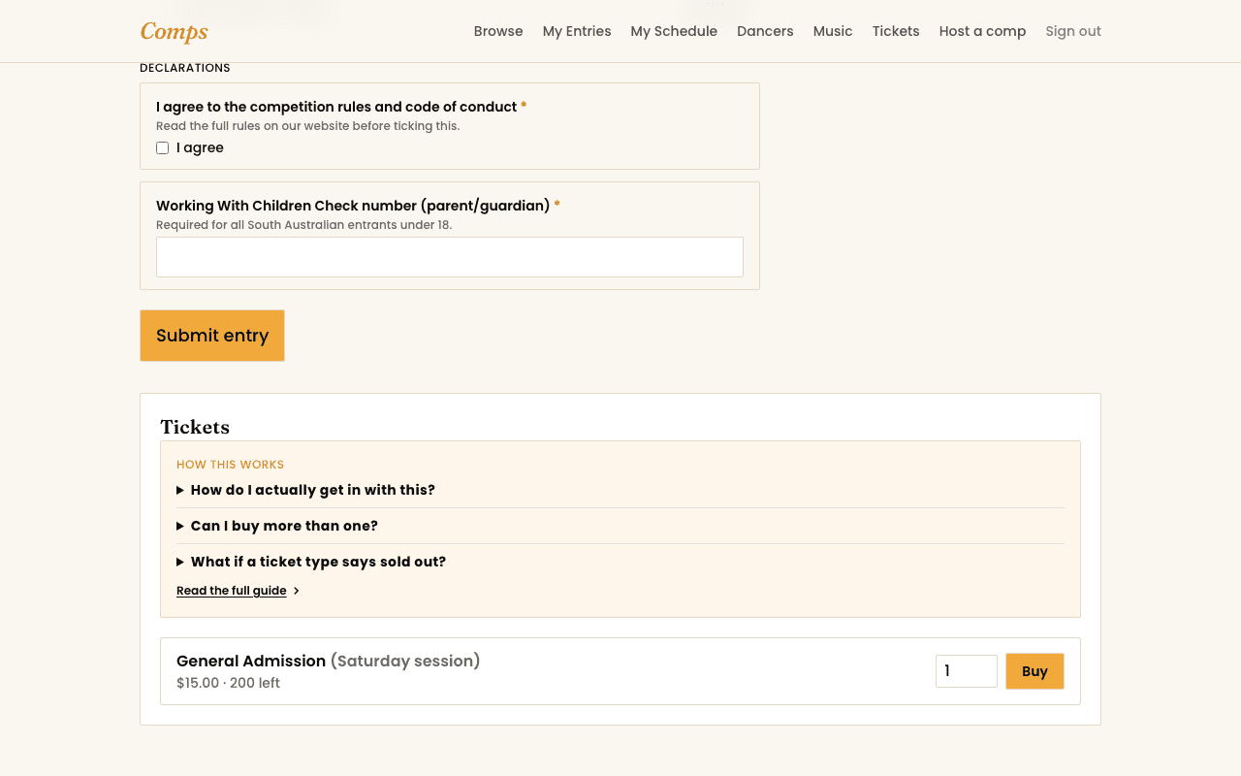Submit the entry form
Image resolution: width=1241 pixels, height=776 pixels.
212,336
